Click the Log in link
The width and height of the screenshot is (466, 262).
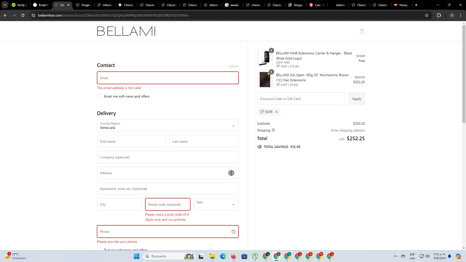(x=234, y=66)
